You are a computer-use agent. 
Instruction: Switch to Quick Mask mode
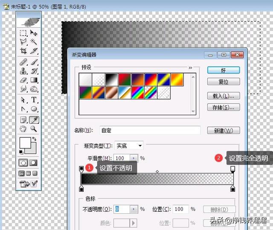click(33, 163)
